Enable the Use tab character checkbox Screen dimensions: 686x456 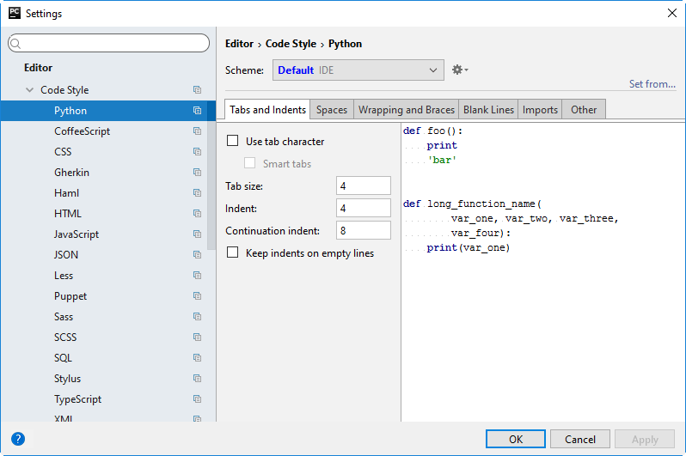coord(232,141)
